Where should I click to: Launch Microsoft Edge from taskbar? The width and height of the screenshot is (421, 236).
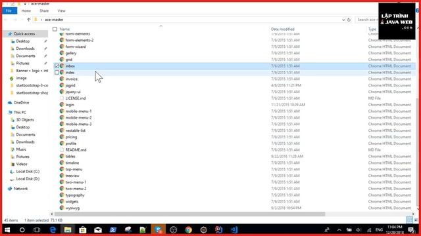click(53, 230)
